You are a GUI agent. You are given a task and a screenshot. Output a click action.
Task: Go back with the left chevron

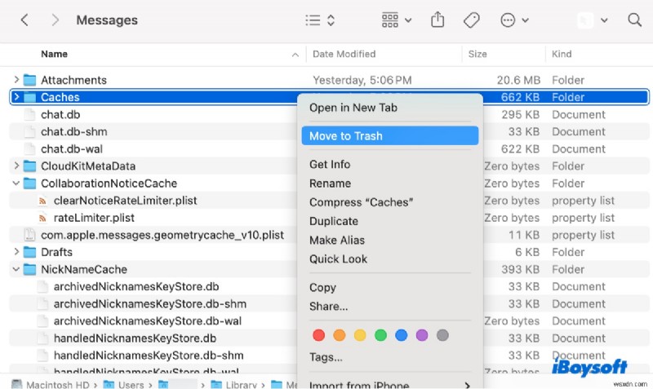click(x=24, y=20)
